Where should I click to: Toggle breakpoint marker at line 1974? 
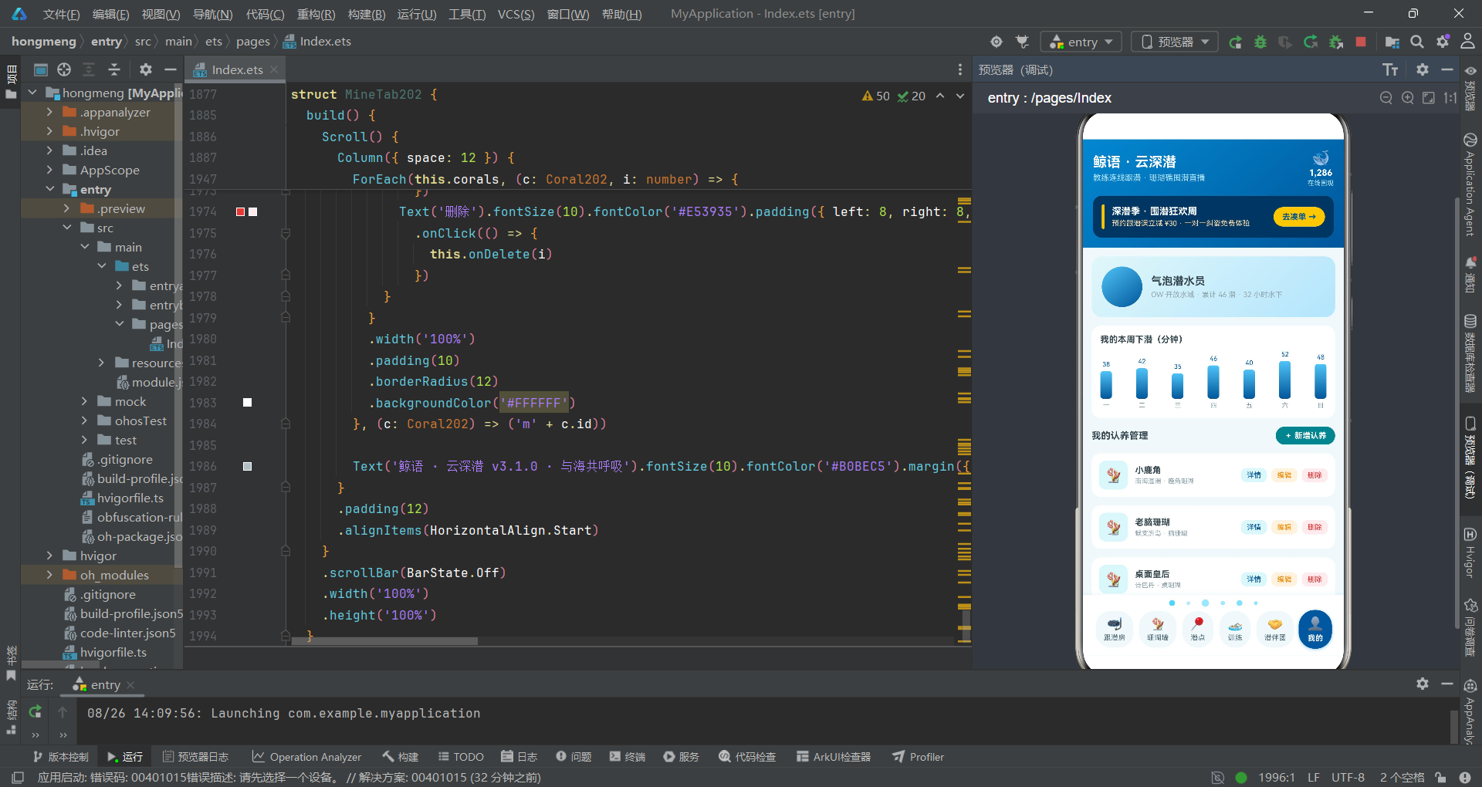pyautogui.click(x=241, y=211)
